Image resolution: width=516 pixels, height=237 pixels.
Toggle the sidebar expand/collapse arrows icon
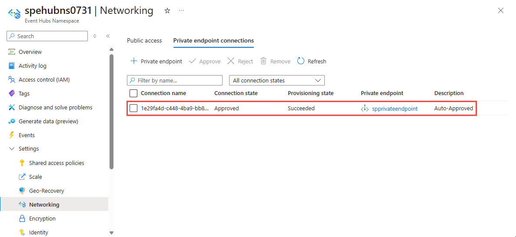click(95, 36)
